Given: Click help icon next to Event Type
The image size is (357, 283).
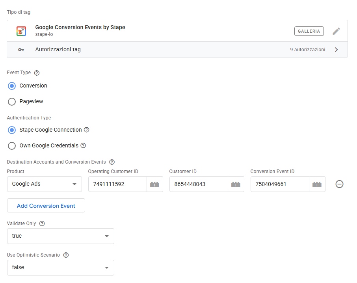Looking at the screenshot, I should coord(37,73).
